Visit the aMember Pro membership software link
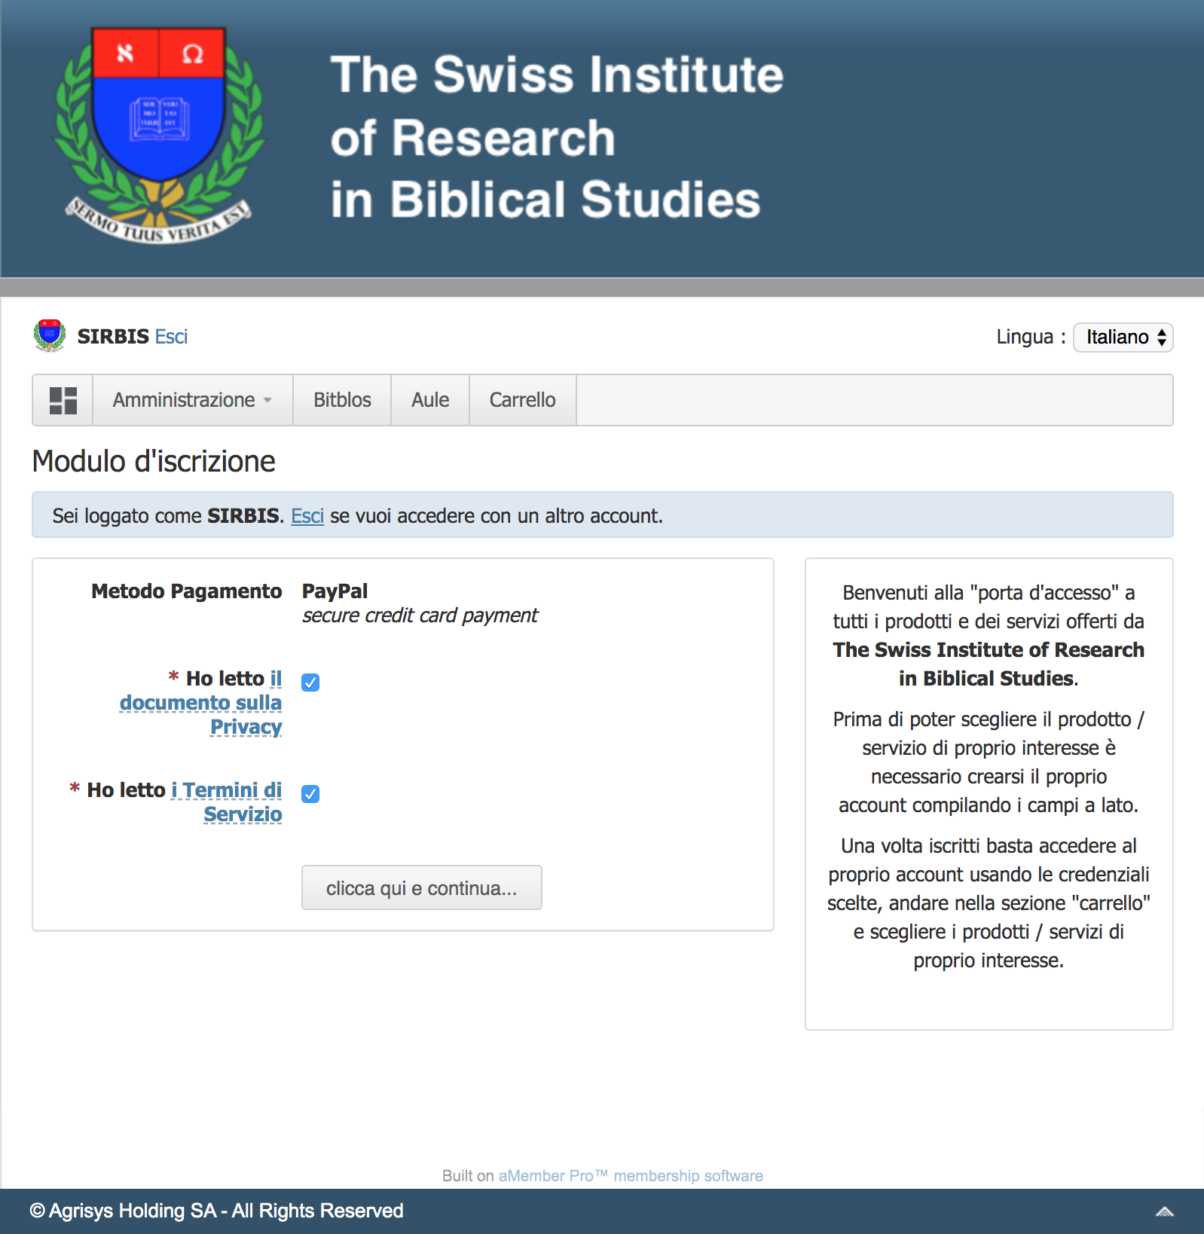Screen dimensions: 1204x1234 pos(631,1175)
